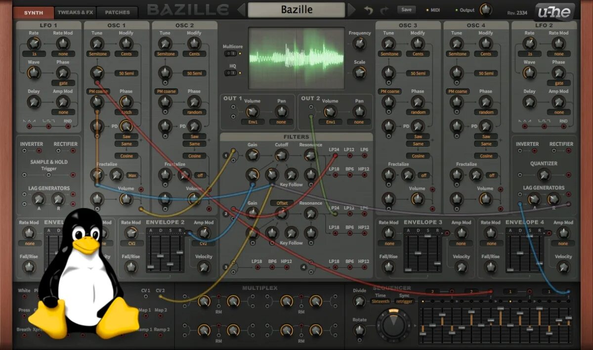Click the oscilloscope waveform display
Image resolution: width=593 pixels, height=350 pixels.
296,58
